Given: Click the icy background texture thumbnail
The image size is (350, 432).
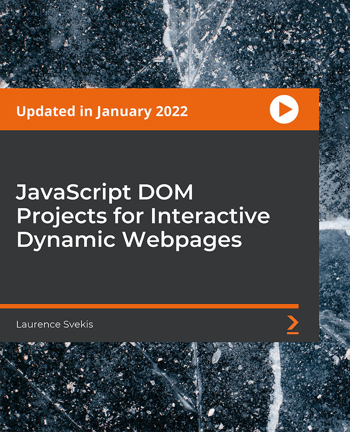Looking at the screenshot, I should pos(173,43).
